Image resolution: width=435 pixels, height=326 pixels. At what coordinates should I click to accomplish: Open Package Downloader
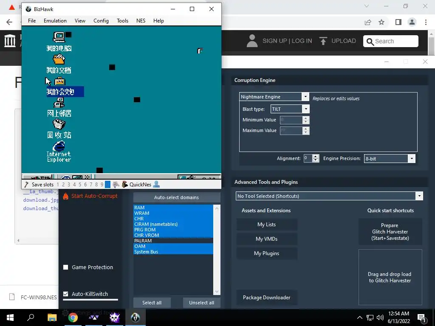(267, 298)
